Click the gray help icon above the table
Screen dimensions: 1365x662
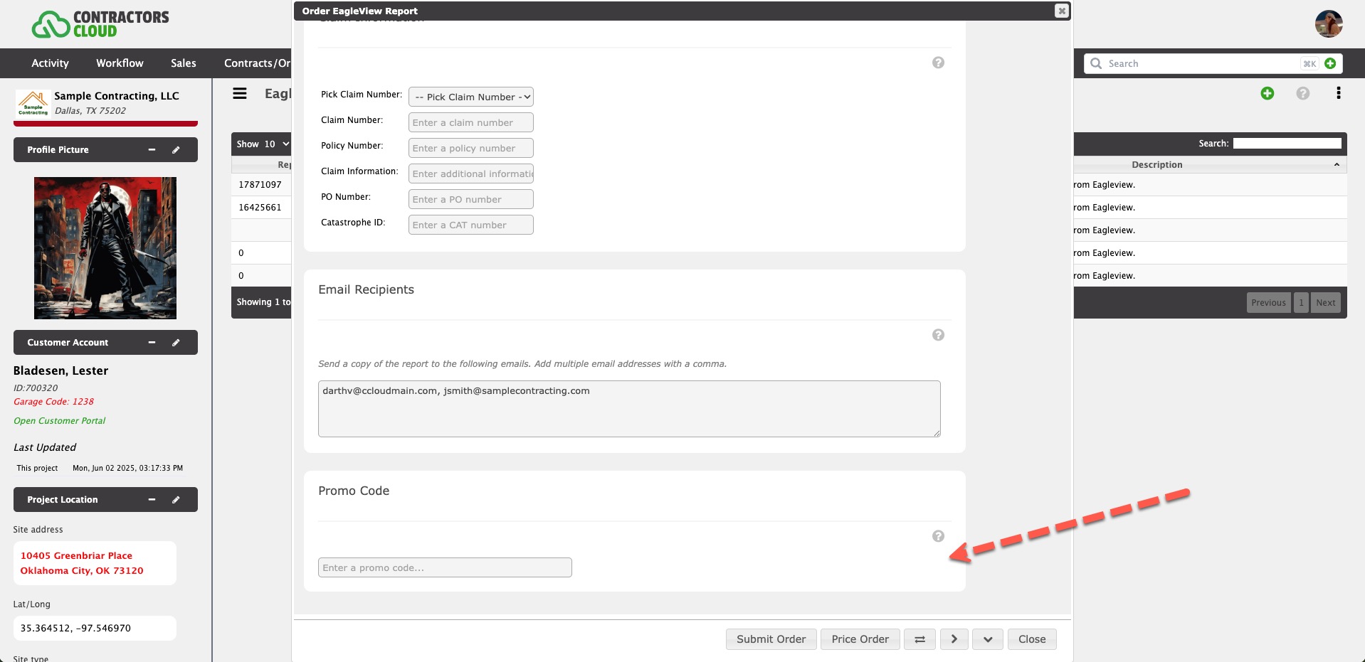pos(1302,93)
